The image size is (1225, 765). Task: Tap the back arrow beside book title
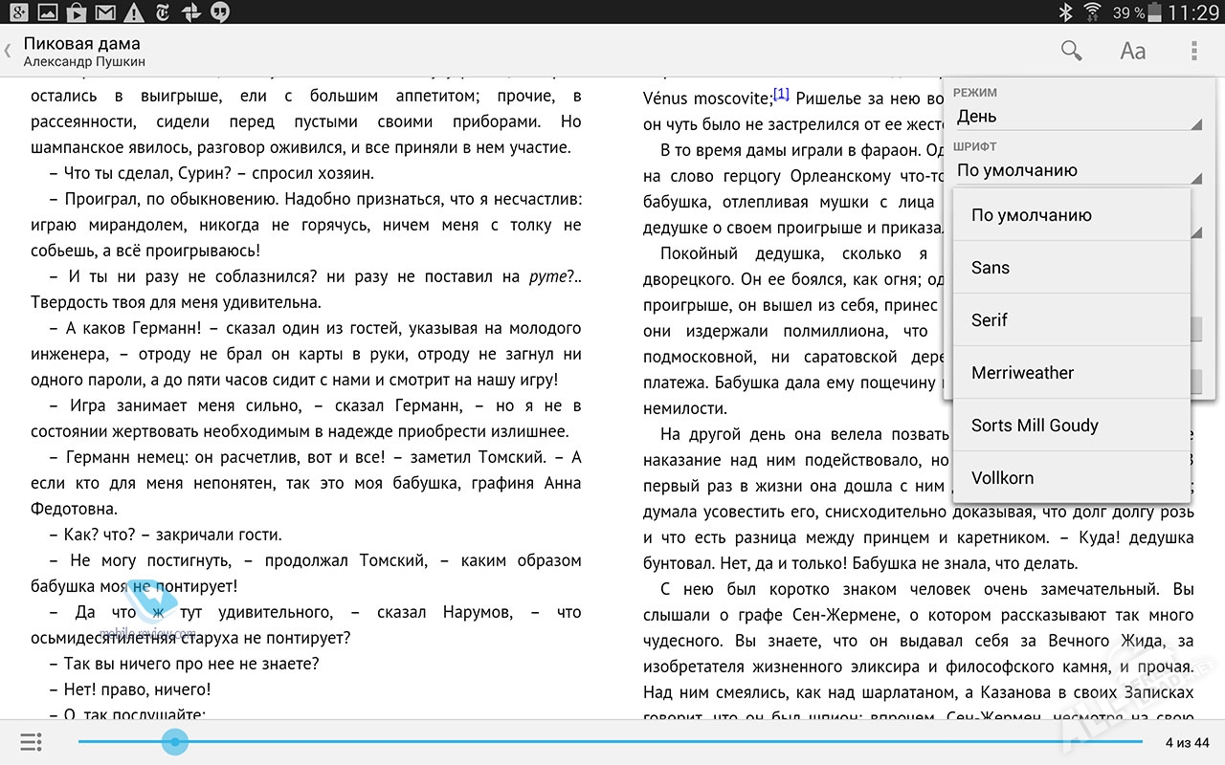(9, 51)
